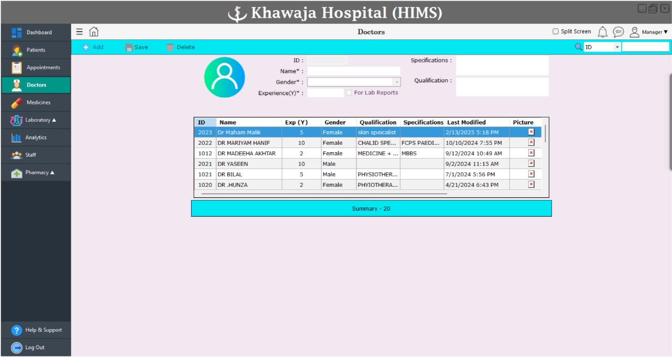Viewport: 672px width, 357px height.
Task: Click Delete in the toolbar
Action: coord(181,47)
